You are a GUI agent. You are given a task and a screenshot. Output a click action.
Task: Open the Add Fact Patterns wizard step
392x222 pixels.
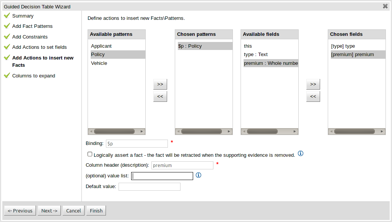coord(32,26)
